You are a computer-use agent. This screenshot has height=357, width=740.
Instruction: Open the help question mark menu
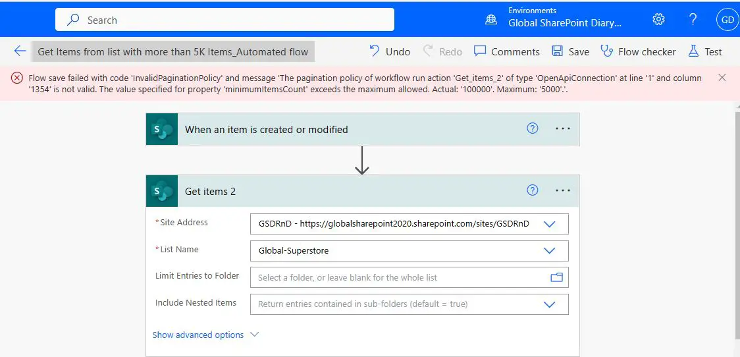(x=693, y=19)
